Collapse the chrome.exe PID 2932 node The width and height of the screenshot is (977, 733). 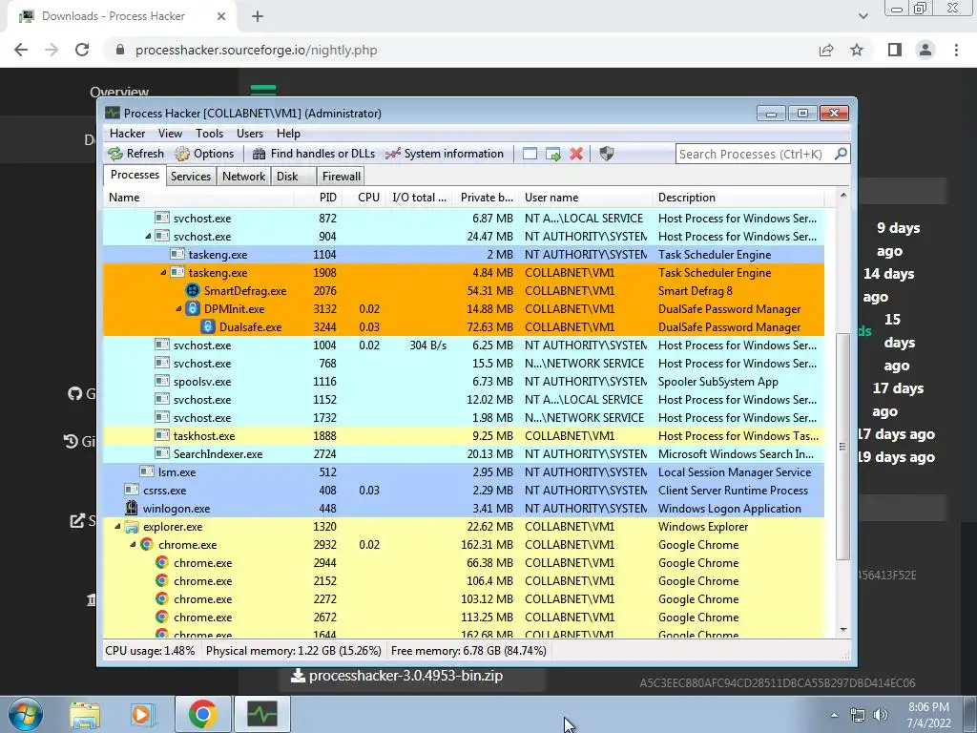click(x=133, y=545)
